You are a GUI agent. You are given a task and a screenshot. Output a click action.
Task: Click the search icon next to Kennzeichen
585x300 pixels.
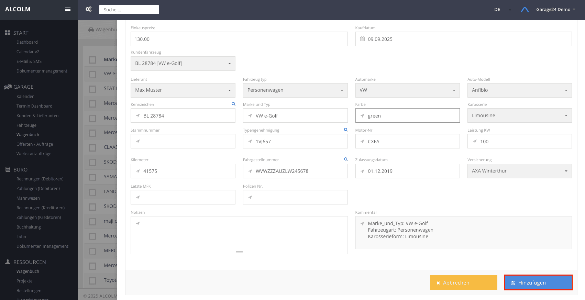coord(233,104)
